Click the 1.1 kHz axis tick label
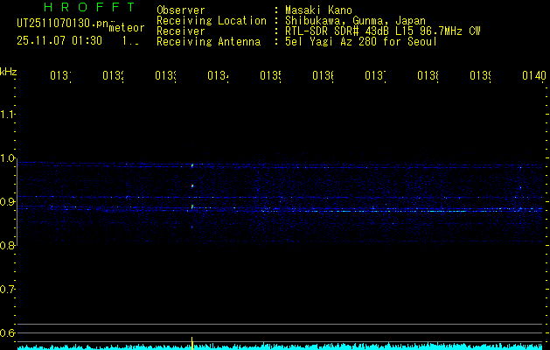Screen dimensions: 550x350 [x=9, y=115]
